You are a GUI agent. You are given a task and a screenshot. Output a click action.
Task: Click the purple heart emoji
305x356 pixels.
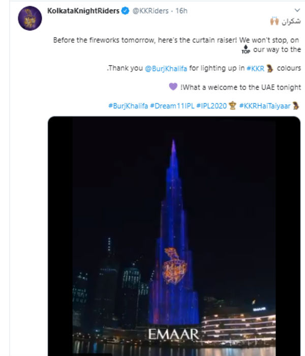coord(173,87)
